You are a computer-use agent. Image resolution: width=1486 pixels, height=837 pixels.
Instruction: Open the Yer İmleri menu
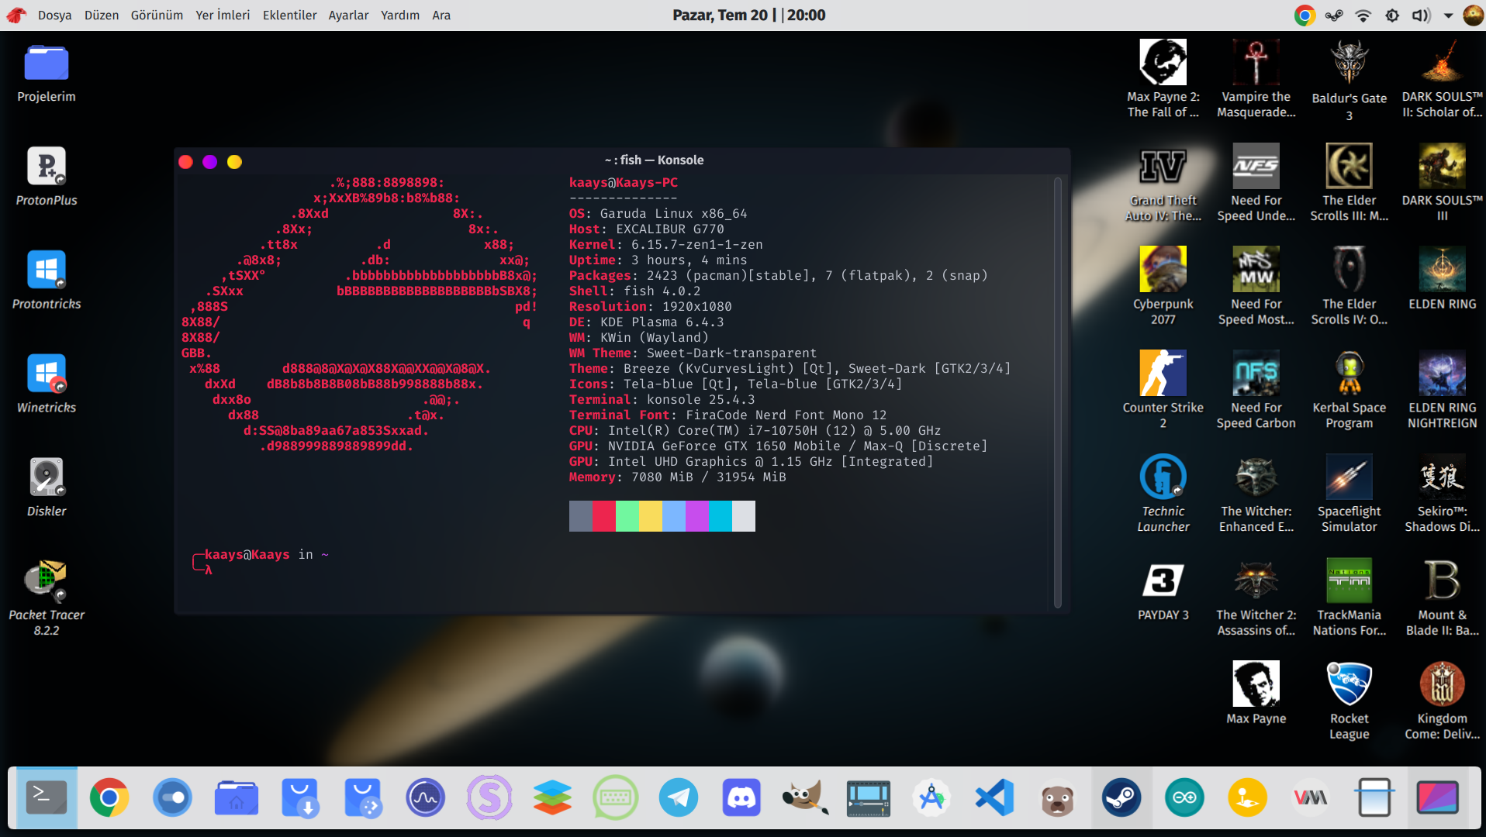pos(223,15)
